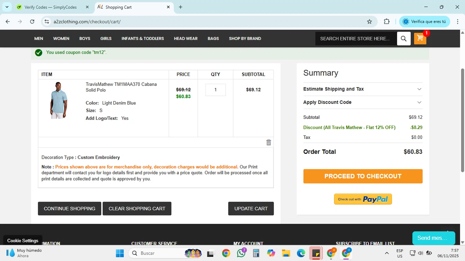Bookmark this page with the star icon
Image resolution: width=465 pixels, height=261 pixels.
(369, 22)
